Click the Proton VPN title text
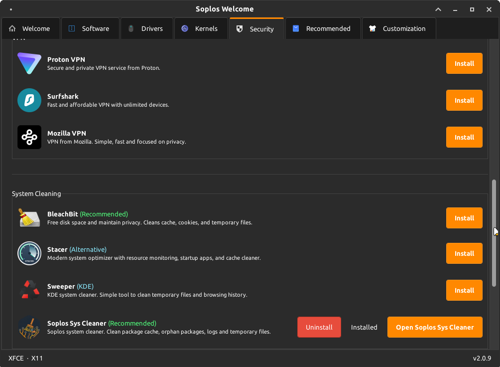Screen dimensions: 500x367 coord(66,59)
